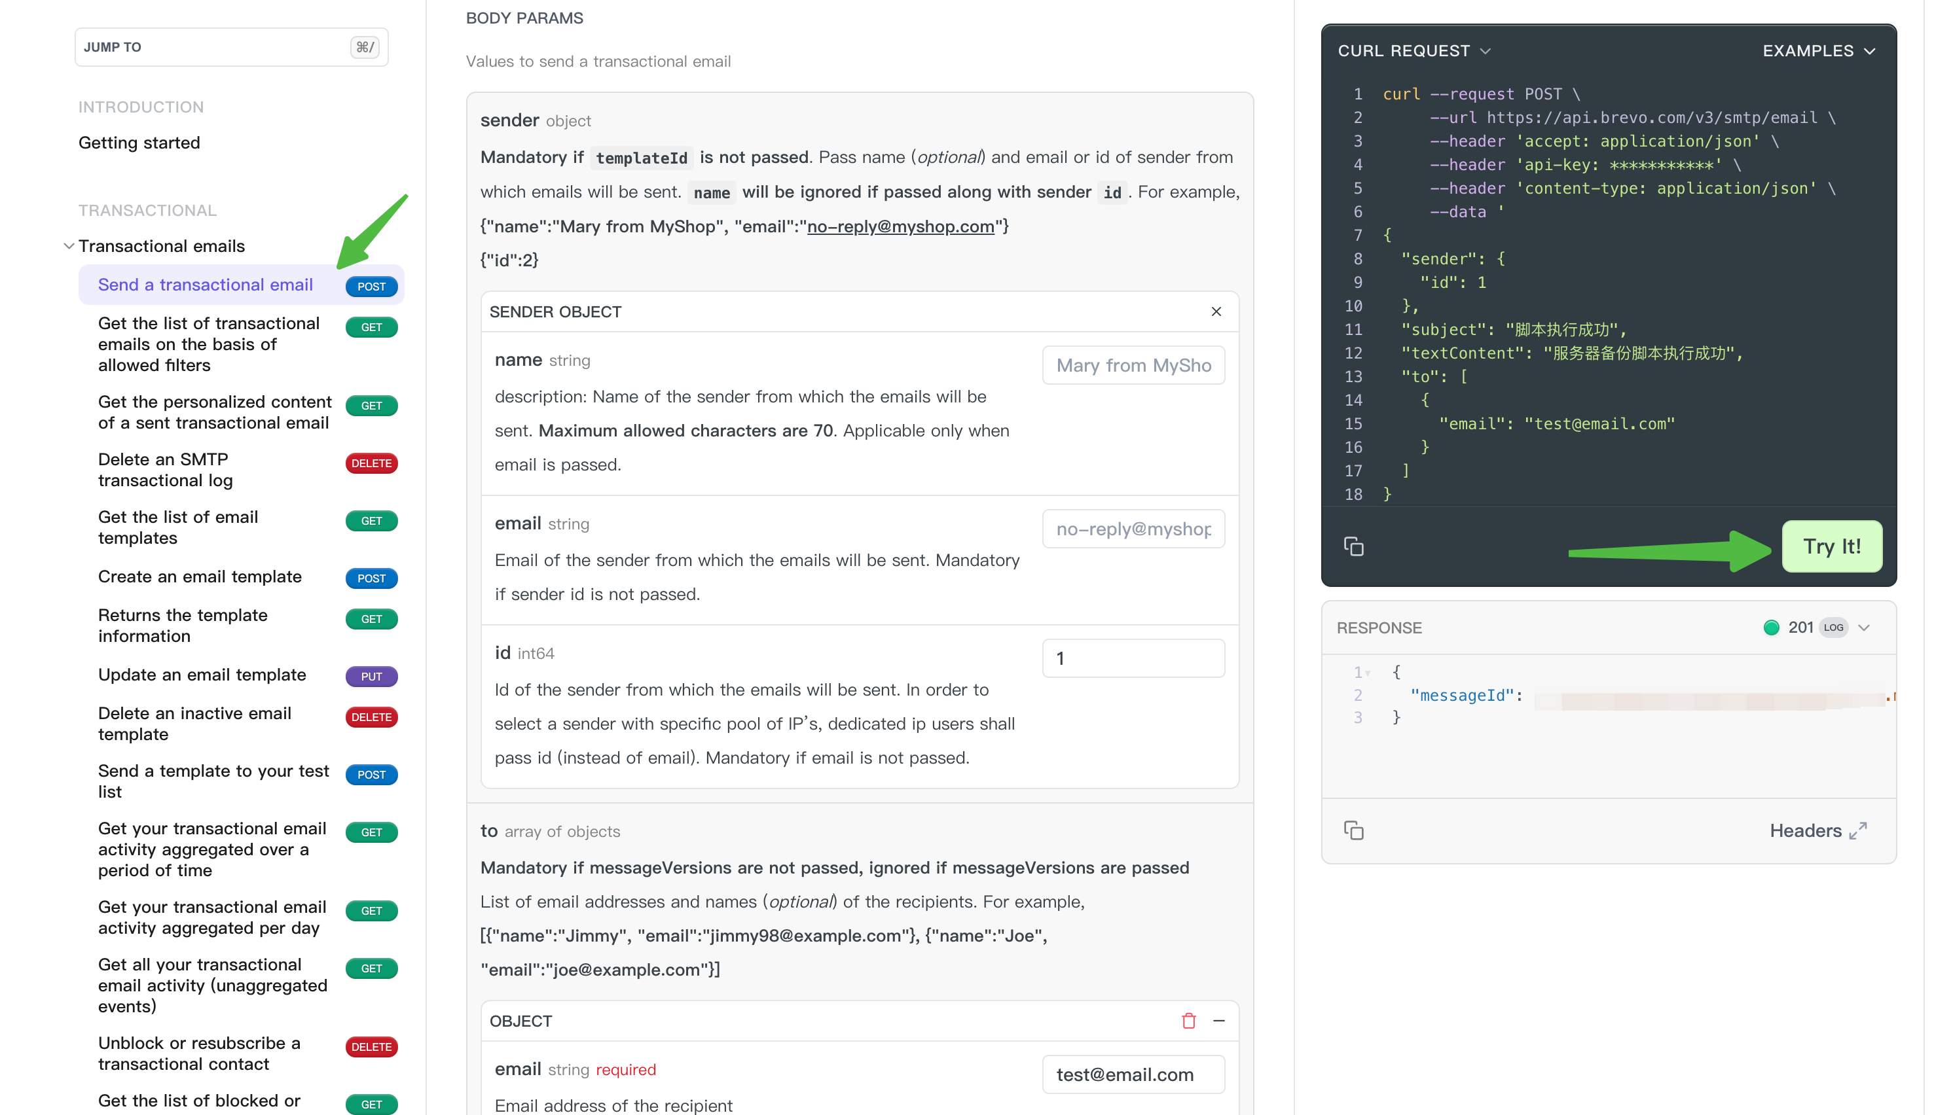This screenshot has height=1115, width=1934.
Task: Open transactional email activity aggregated per day
Action: [211, 917]
